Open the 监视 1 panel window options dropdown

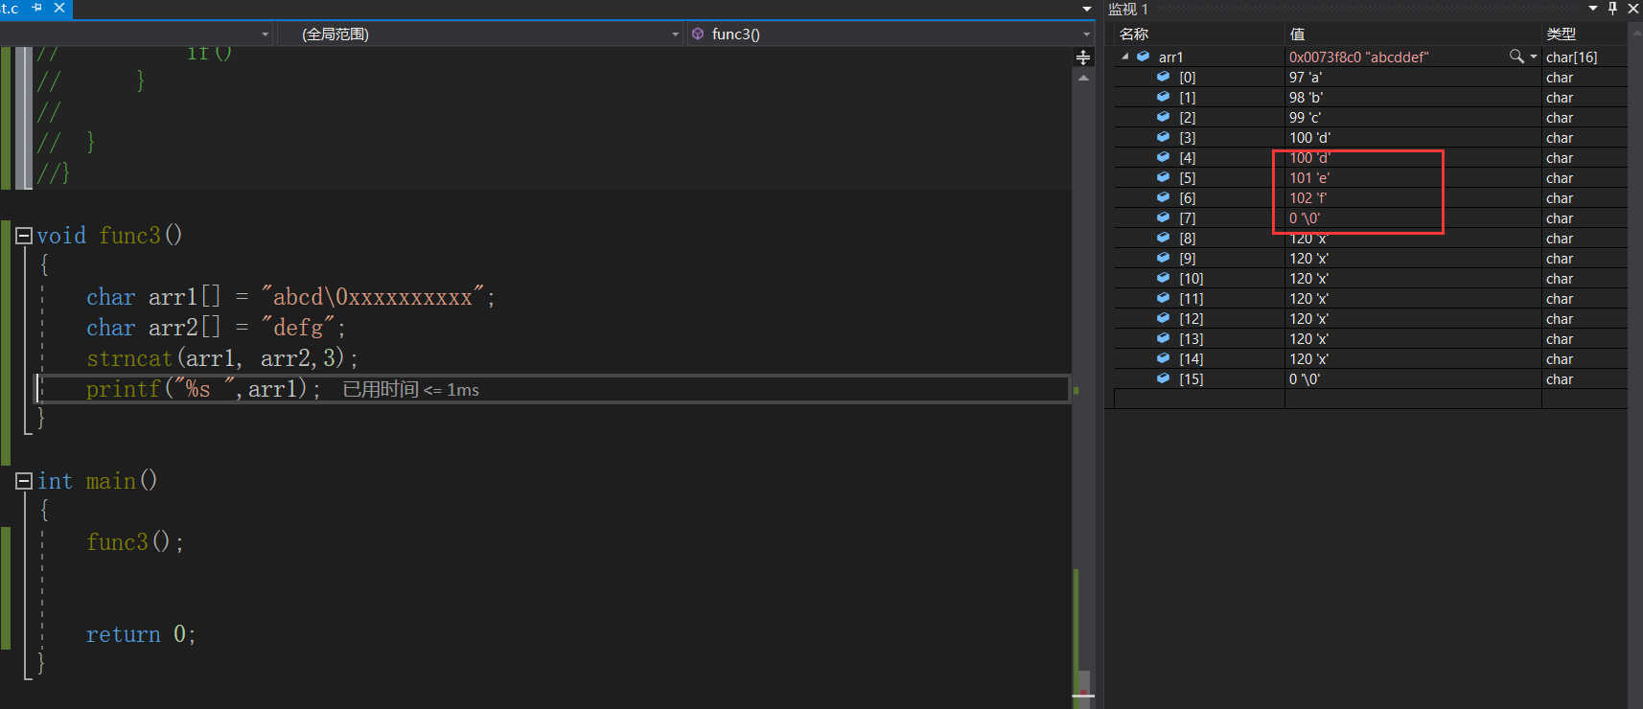(x=1593, y=9)
